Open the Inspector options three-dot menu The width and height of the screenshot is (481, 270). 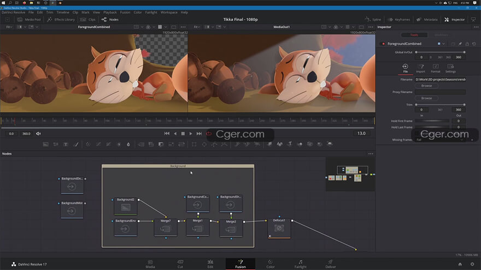click(476, 27)
